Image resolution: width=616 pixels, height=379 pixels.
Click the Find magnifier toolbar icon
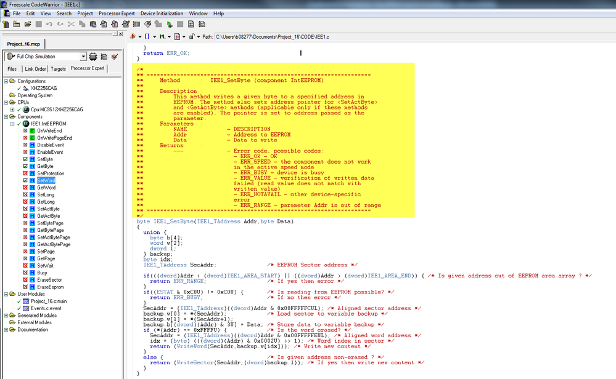point(104,24)
